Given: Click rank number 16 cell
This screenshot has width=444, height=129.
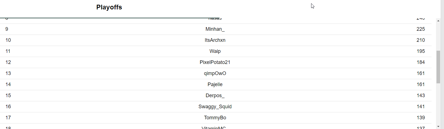Looking at the screenshot, I should click(8, 107).
